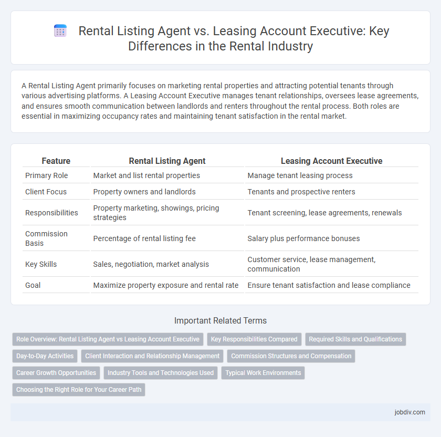Viewport: 441px width, 437px height.
Task: Select the 'Manage tenant leasing process' cell
Action: pos(332,175)
